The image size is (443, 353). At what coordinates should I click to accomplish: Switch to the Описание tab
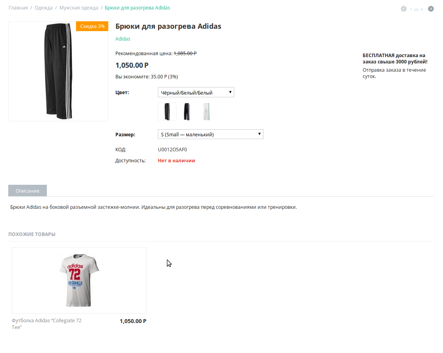click(x=28, y=191)
